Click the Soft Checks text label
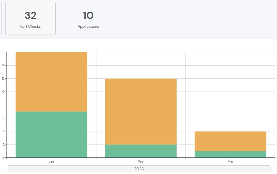277x174 pixels. (x=31, y=26)
